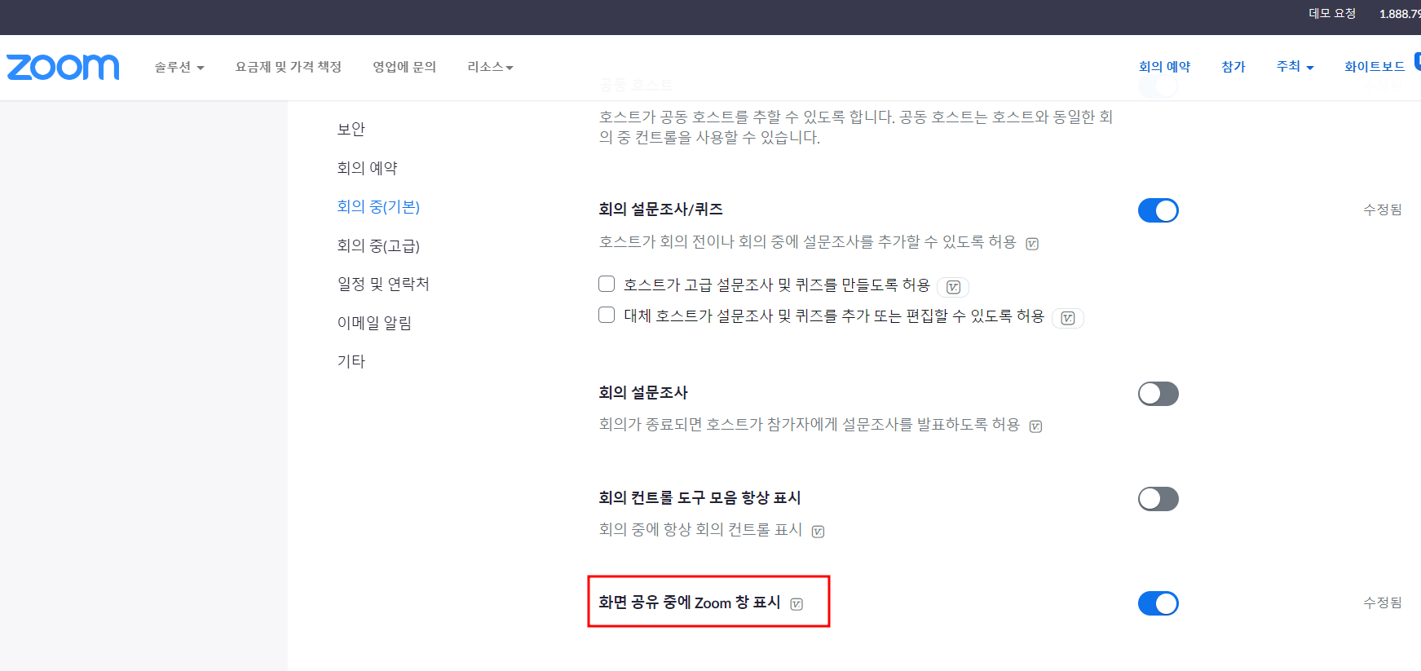
Task: Click info icon beside 고급 설문조사 checkbox label
Action: [x=953, y=287]
